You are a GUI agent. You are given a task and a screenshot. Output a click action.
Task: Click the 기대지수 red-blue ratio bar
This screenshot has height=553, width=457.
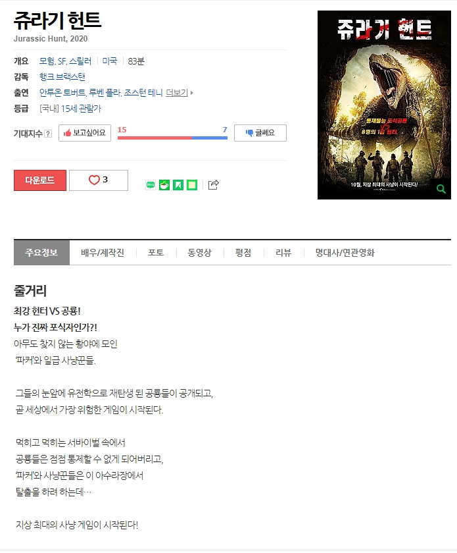coord(172,138)
